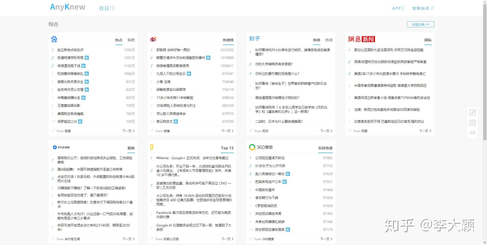Screen dimensions: 487x245
Task: Click the Baidu paw logo icon
Action: tap(54, 39)
